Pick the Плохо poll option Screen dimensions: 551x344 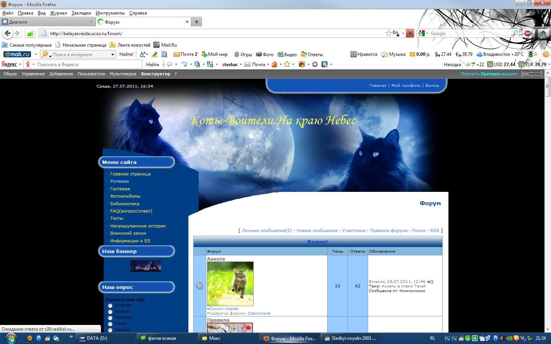(110, 324)
